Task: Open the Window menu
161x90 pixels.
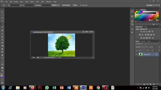Action: pyautogui.click(x=49, y=2)
